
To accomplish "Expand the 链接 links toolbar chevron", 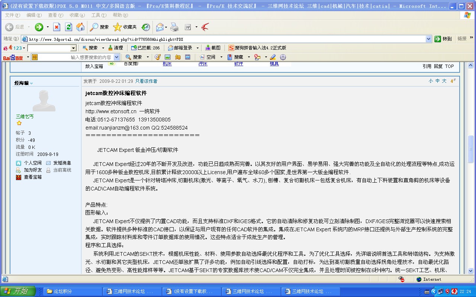I will (x=472, y=38).
